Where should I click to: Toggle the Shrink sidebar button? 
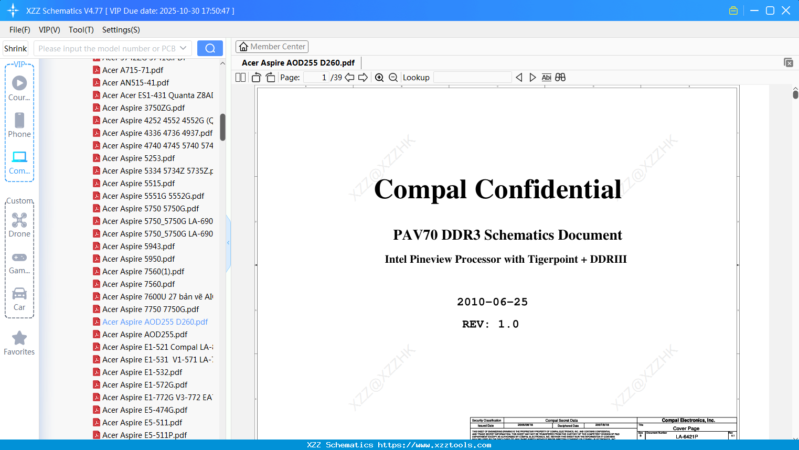click(x=16, y=48)
